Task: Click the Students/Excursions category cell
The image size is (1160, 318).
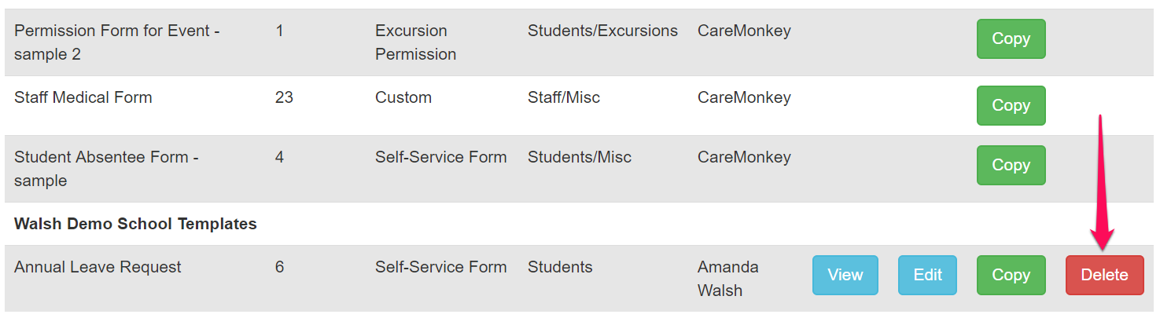Action: click(602, 31)
